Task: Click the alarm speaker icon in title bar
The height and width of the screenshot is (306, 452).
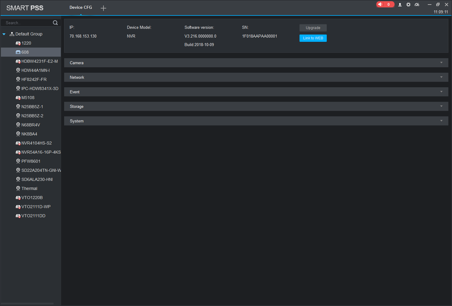Action: click(x=380, y=4)
